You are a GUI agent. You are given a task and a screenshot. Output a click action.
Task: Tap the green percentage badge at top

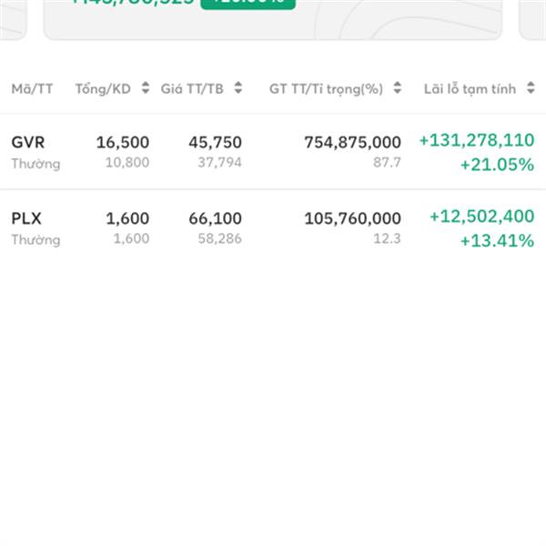coord(248,3)
